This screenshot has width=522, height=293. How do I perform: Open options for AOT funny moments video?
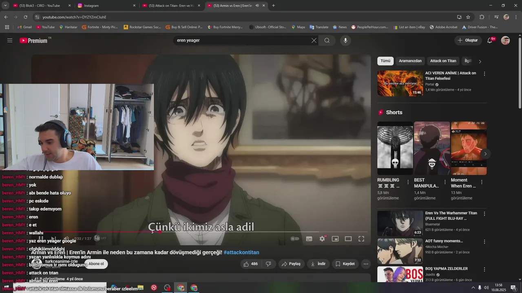[x=484, y=242]
